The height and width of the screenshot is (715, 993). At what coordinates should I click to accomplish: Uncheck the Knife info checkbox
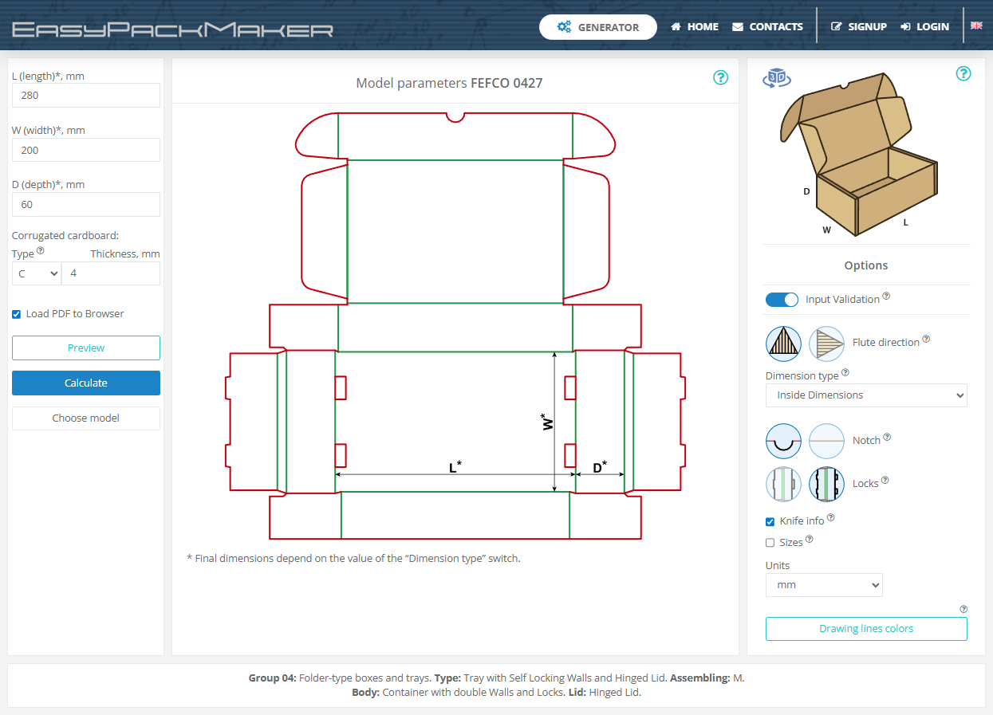(770, 522)
